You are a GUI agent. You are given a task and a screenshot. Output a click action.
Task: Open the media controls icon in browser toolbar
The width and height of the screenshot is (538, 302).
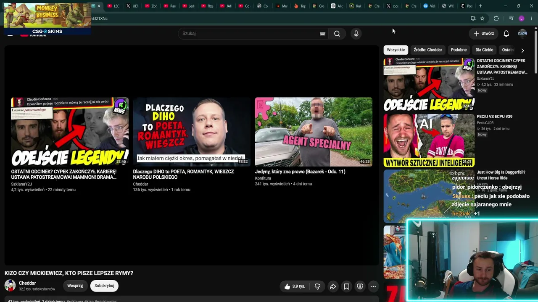tap(511, 18)
